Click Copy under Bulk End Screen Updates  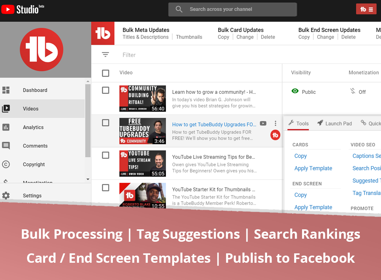(x=304, y=37)
